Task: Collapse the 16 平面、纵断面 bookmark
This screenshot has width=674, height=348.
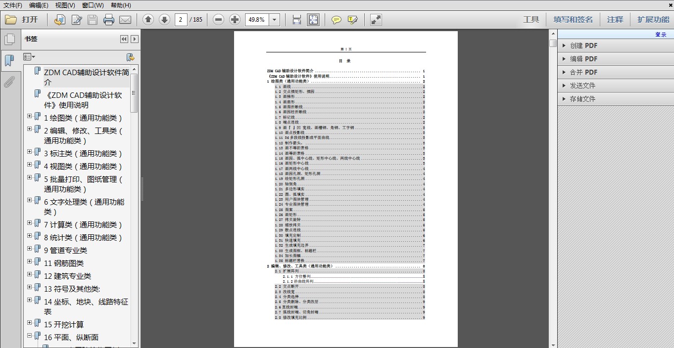Action: (30, 336)
